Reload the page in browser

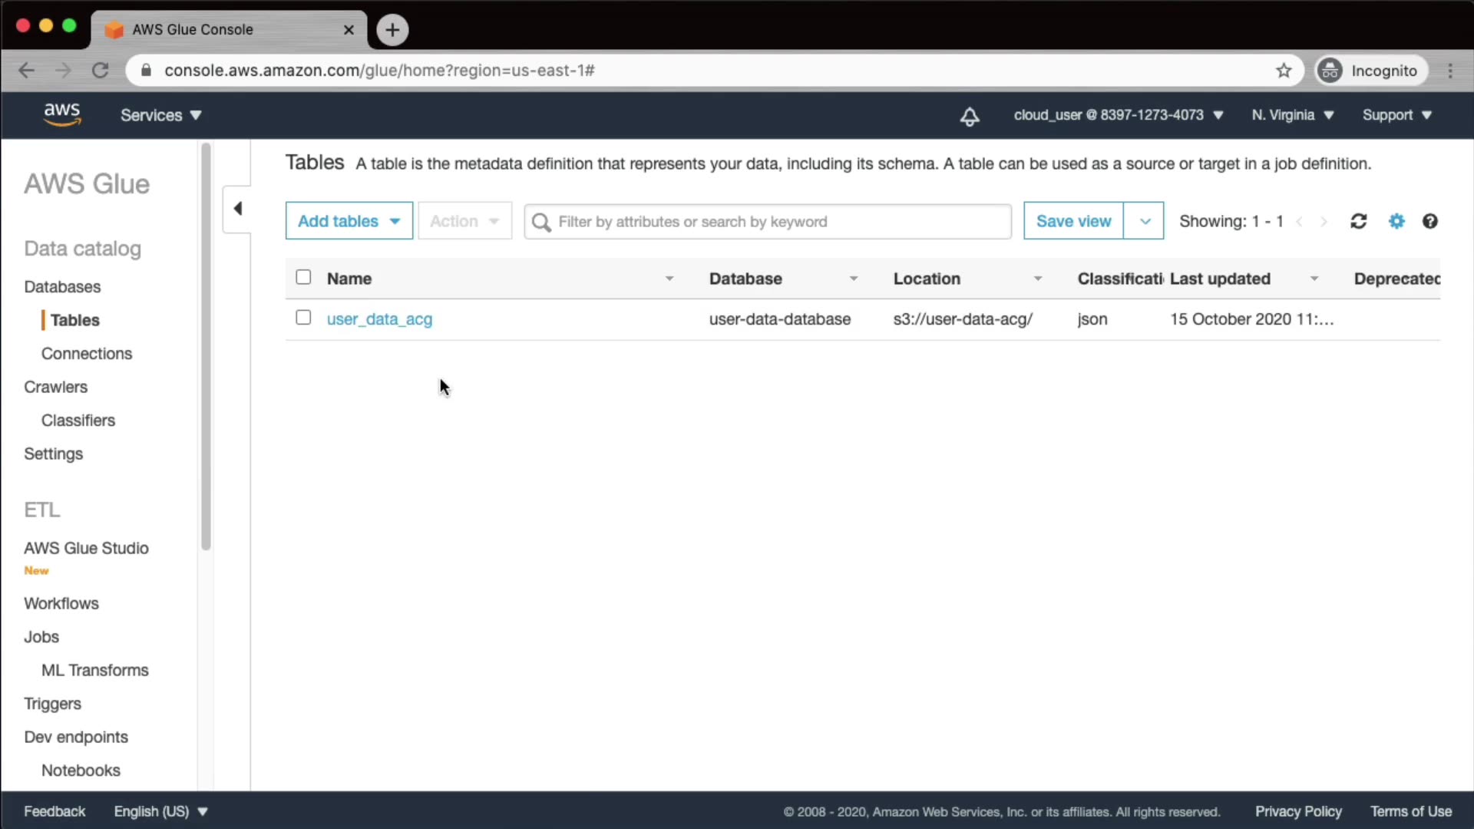coord(101,71)
